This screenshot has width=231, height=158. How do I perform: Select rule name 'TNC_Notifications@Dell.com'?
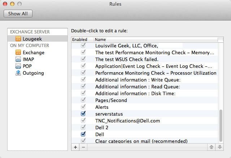coord(127,121)
